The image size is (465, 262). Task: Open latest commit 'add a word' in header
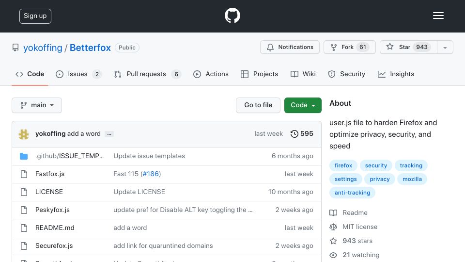pos(84,134)
